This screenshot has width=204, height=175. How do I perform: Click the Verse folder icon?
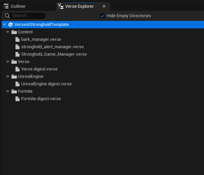coord(14,62)
